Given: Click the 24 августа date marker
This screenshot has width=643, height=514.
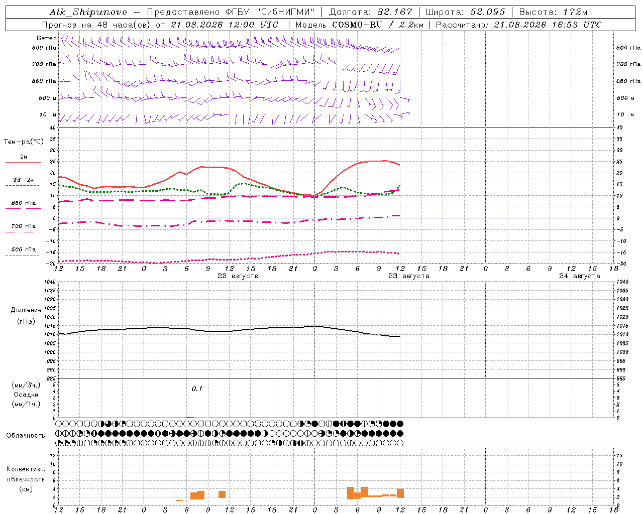Looking at the screenshot, I should pyautogui.click(x=580, y=276).
